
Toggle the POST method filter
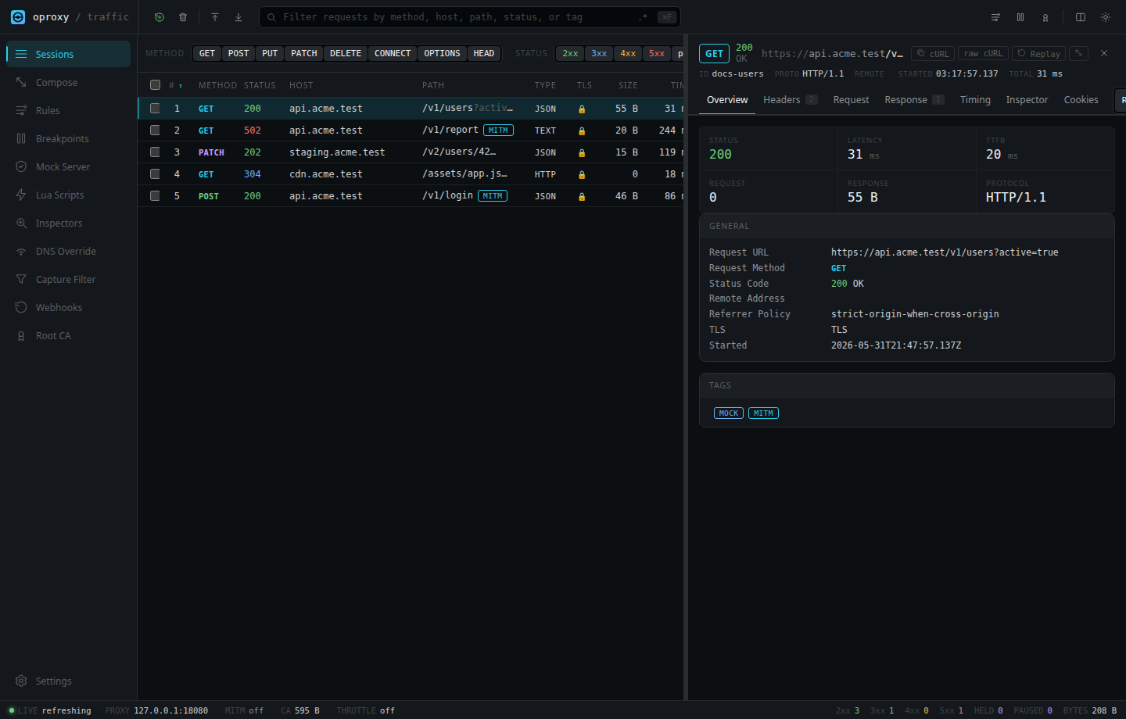click(238, 53)
